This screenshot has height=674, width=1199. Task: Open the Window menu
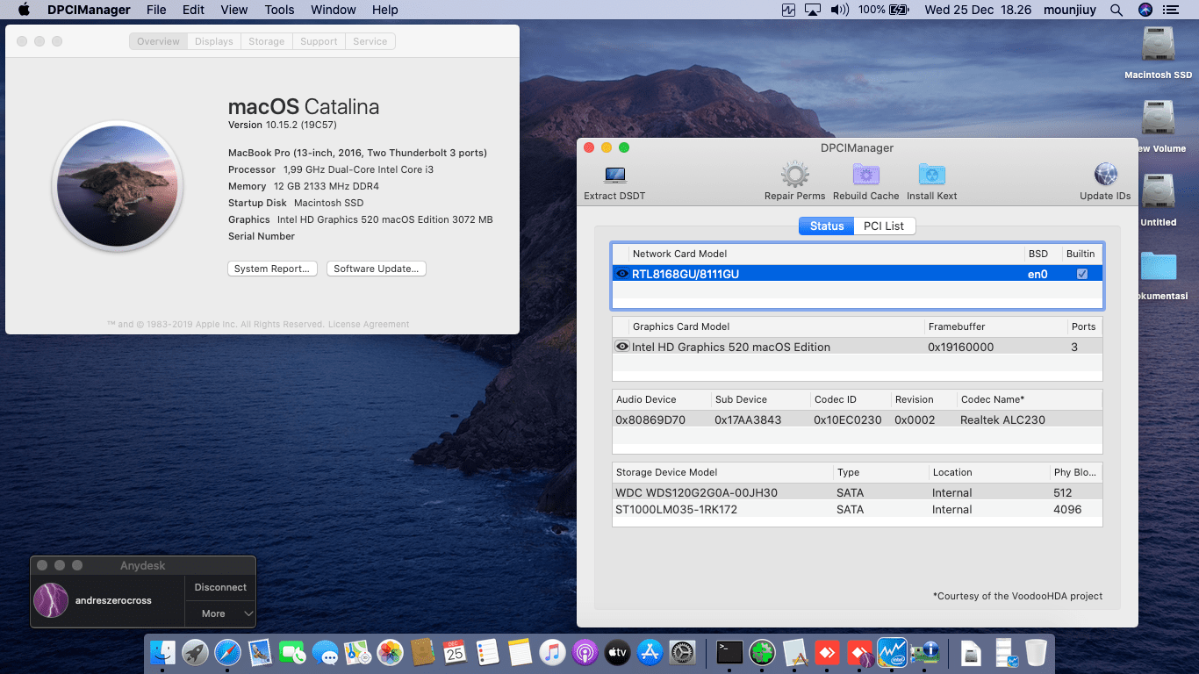tap(334, 10)
